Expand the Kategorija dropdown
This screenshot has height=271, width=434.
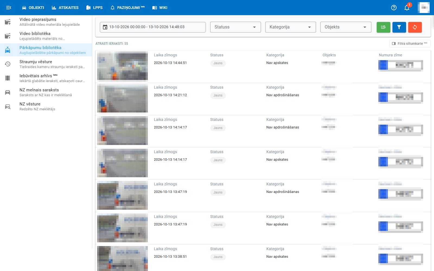click(291, 27)
